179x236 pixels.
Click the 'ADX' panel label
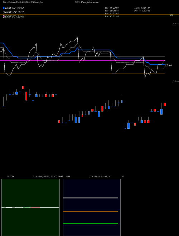(x=68, y=177)
